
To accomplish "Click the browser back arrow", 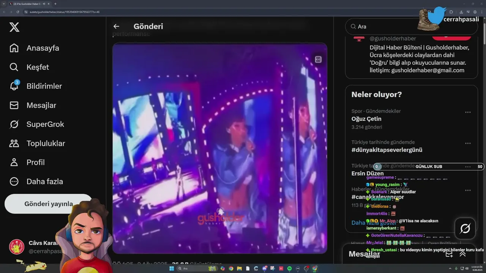I will (x=4, y=12).
